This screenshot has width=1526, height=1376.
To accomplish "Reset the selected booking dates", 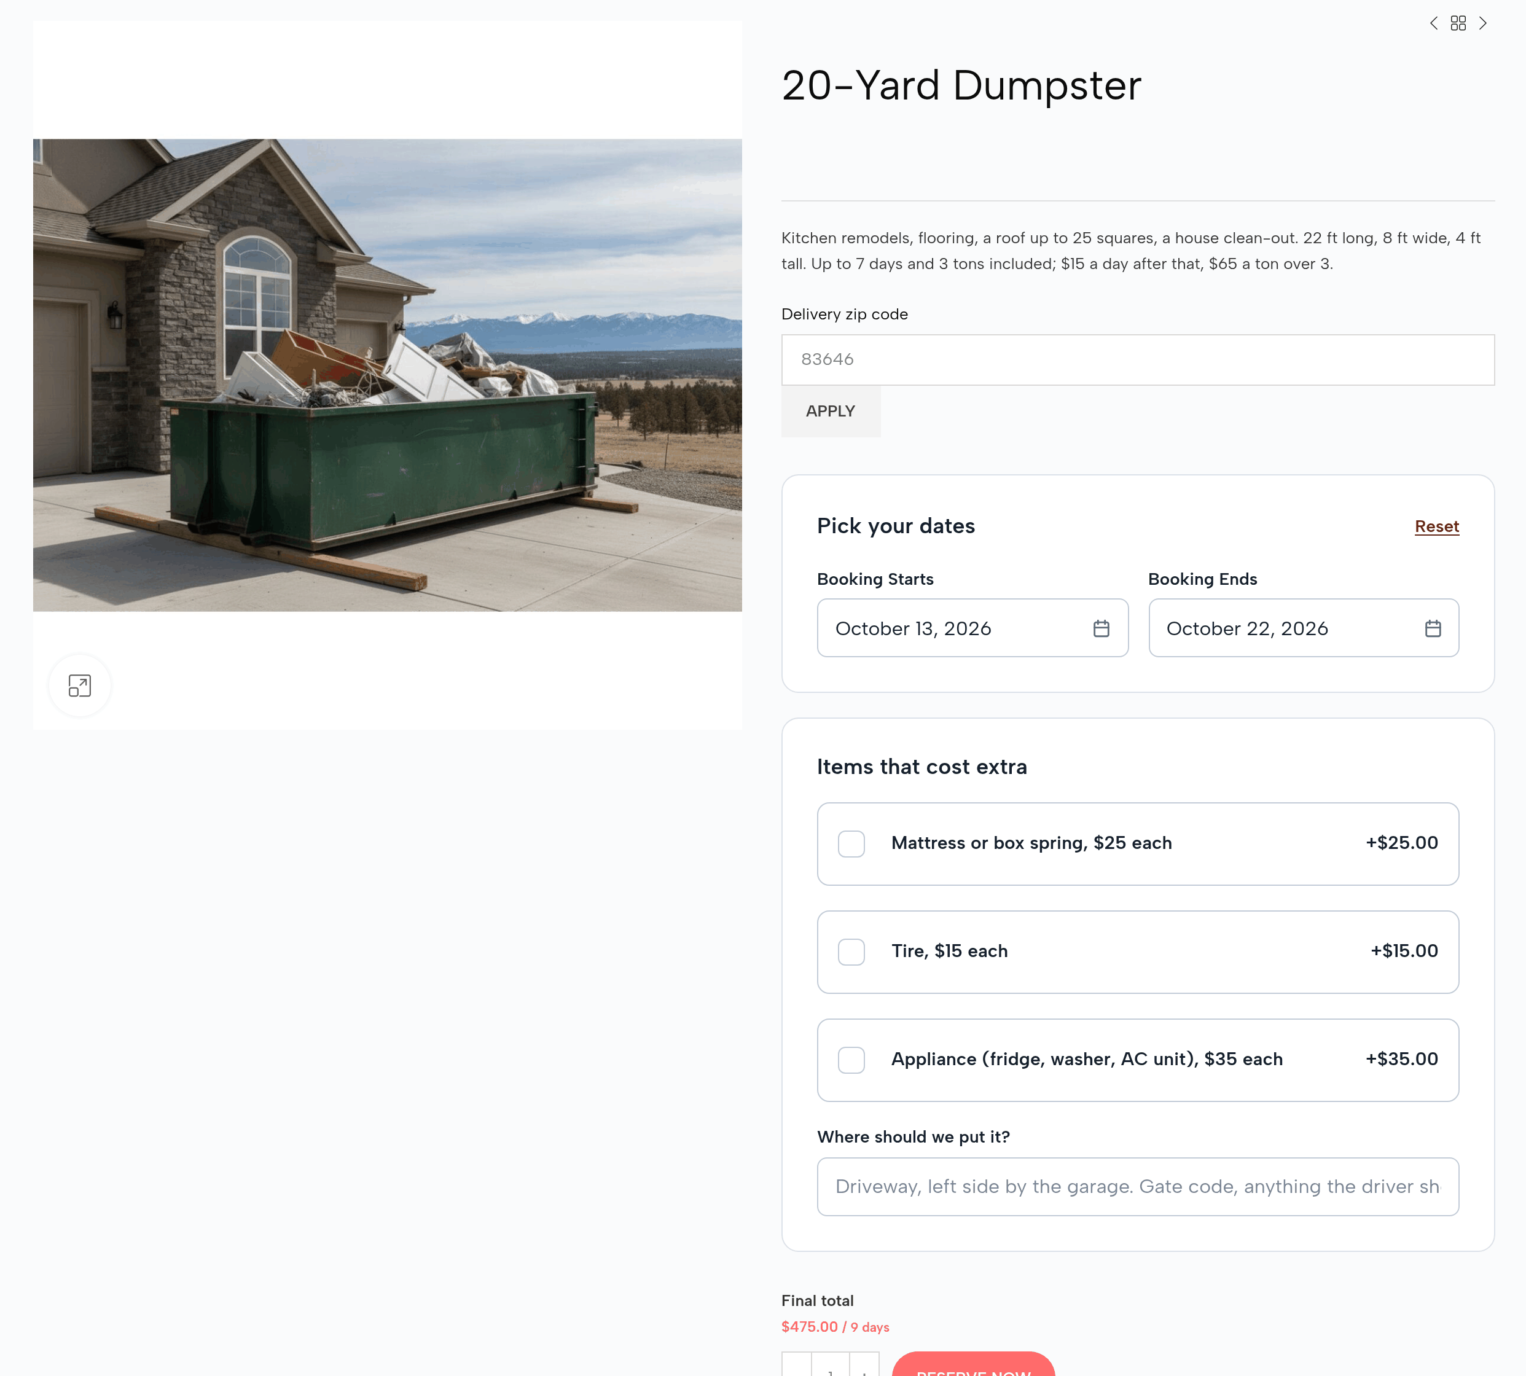I will tap(1436, 526).
